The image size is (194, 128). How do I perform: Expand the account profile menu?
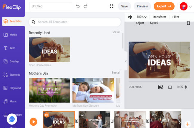coord(190,7)
